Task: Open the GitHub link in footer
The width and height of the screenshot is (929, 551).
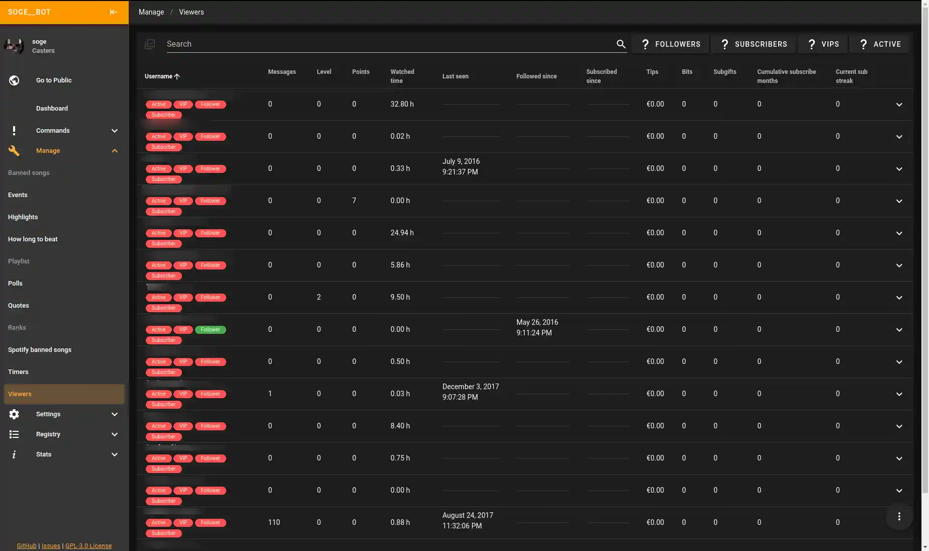Action: [x=27, y=546]
